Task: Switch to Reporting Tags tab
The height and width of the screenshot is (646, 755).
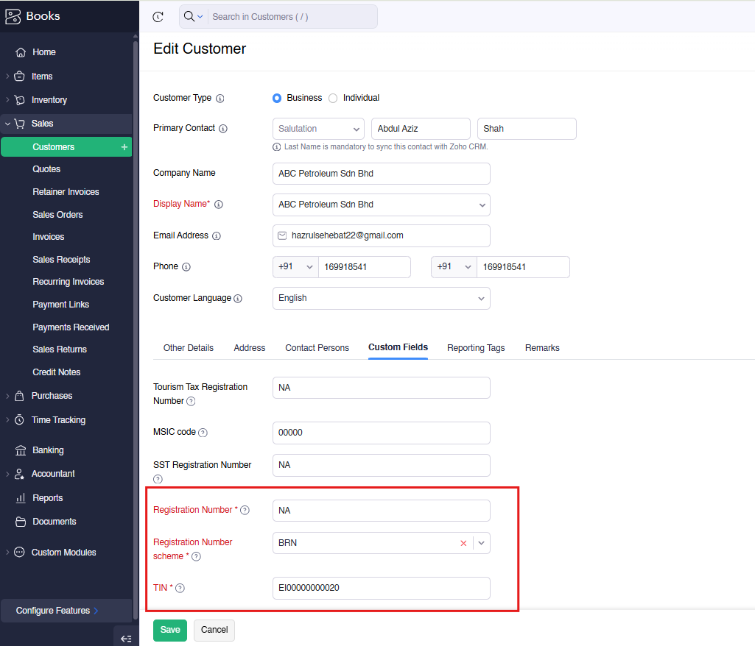Action: [x=476, y=348]
